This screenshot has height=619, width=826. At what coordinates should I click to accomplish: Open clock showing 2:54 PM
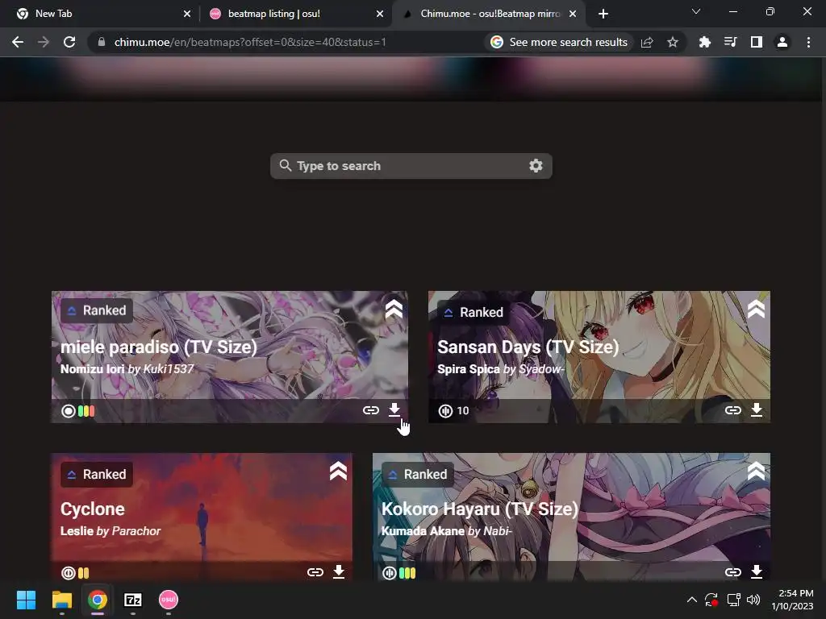click(792, 600)
